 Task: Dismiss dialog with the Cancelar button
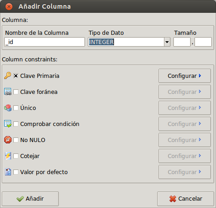pos(186,199)
